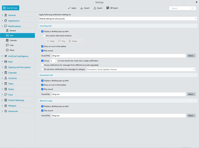Click the General sub-item clipboard icon
Viewport: 199px width, 148px height.
tap(7, 30)
